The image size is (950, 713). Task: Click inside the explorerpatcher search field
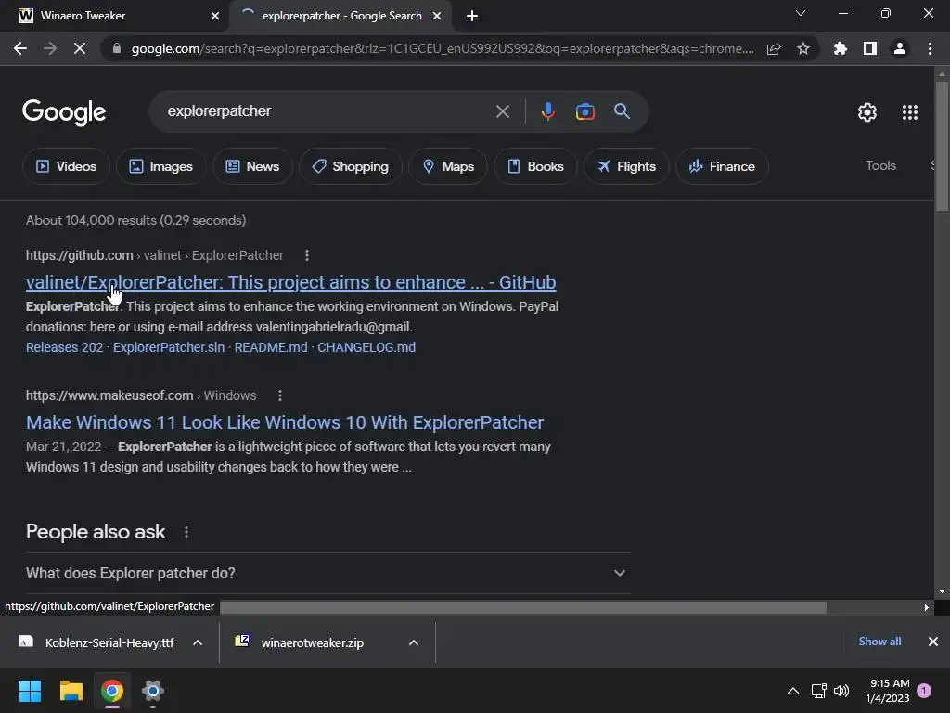pyautogui.click(x=327, y=111)
